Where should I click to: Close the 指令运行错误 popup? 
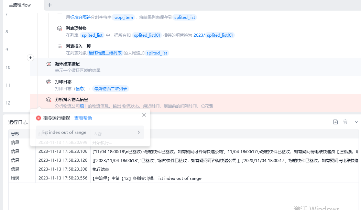point(144,115)
